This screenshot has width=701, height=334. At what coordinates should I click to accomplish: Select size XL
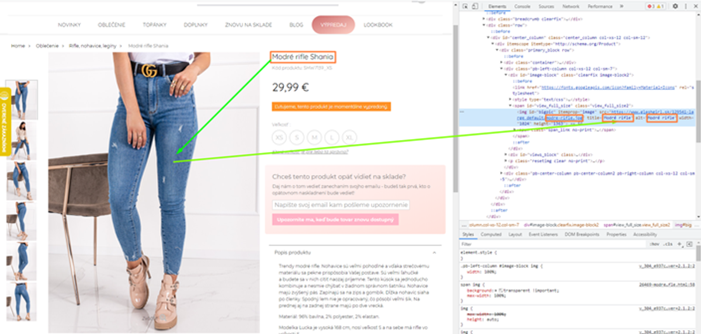349,137
